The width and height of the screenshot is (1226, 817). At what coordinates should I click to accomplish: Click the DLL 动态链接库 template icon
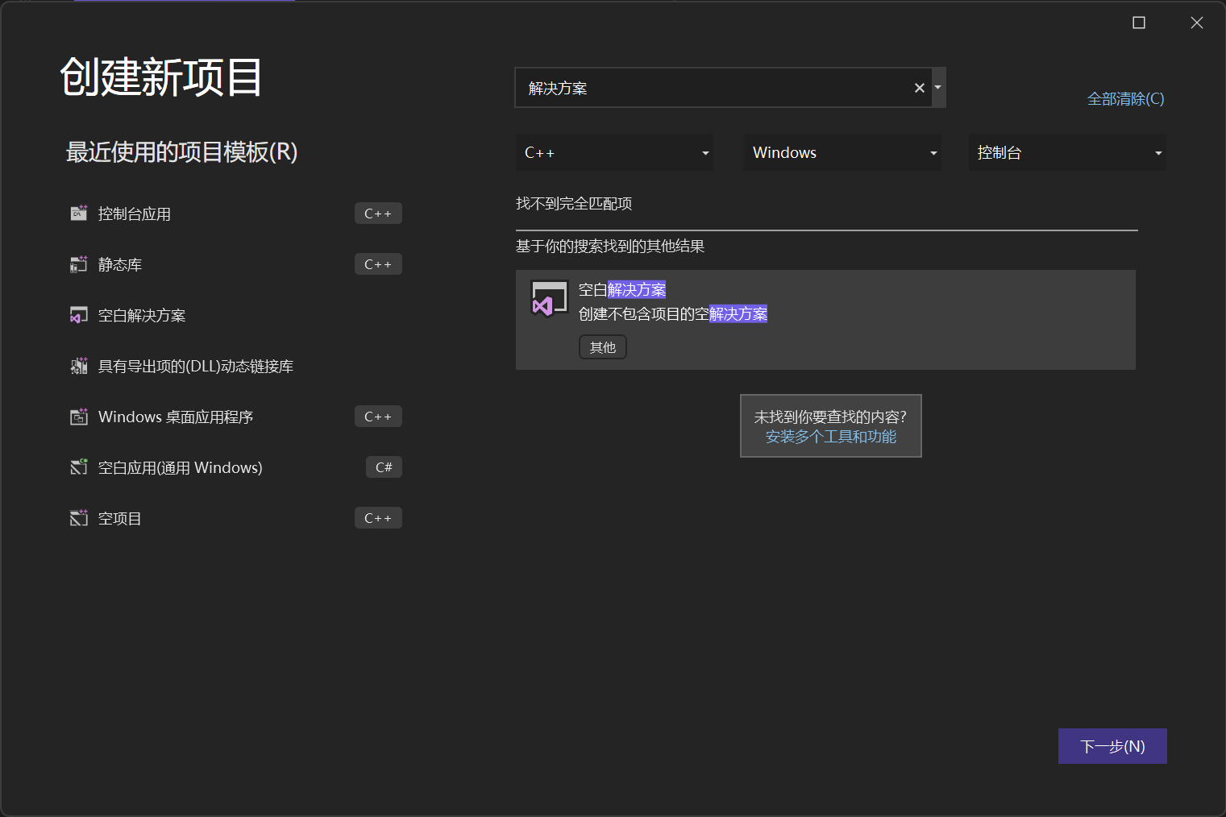[x=78, y=366]
